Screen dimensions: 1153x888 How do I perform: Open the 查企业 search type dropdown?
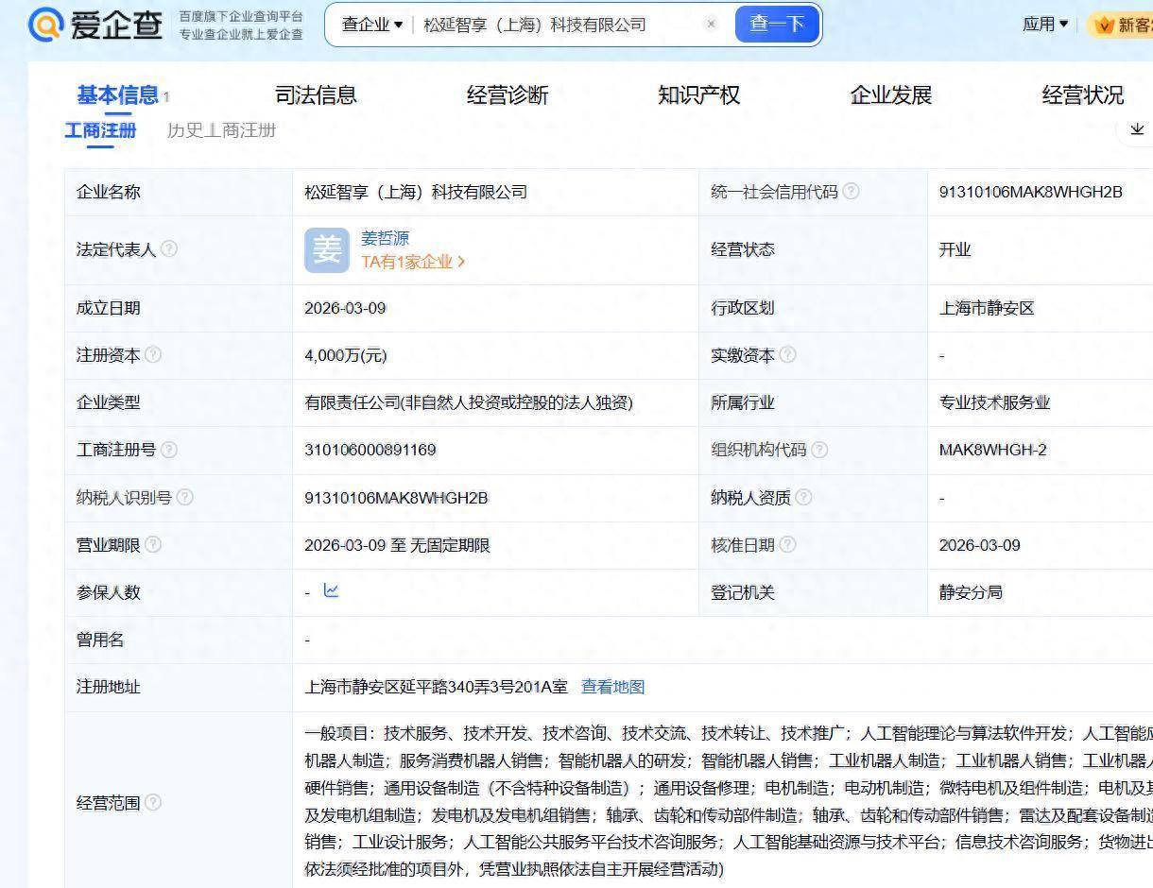371,25
